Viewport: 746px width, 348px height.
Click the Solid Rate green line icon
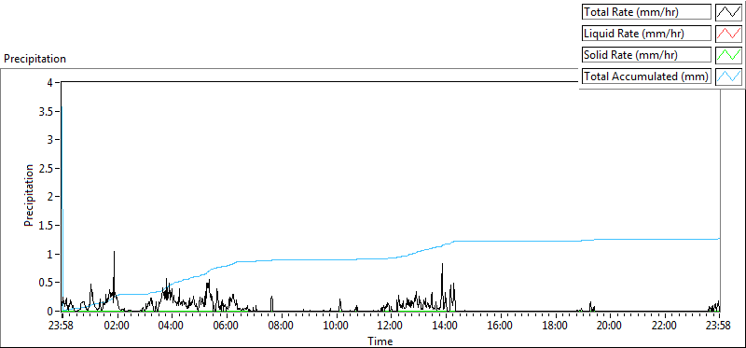pos(729,54)
